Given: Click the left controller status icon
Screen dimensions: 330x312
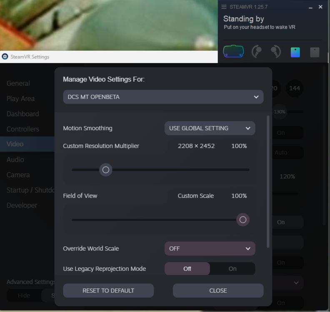Looking at the screenshot, I should coord(257,52).
